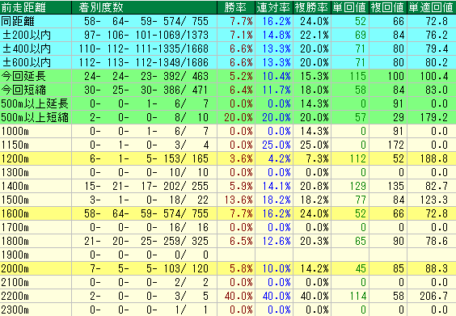Select the 1400m row label

[15, 186]
